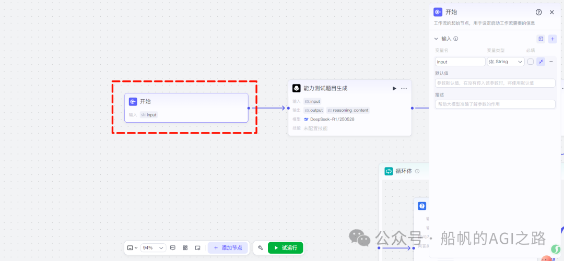This screenshot has height=261, width=564.
Task: Collapse the 输入 section chevron
Action: tap(436, 39)
